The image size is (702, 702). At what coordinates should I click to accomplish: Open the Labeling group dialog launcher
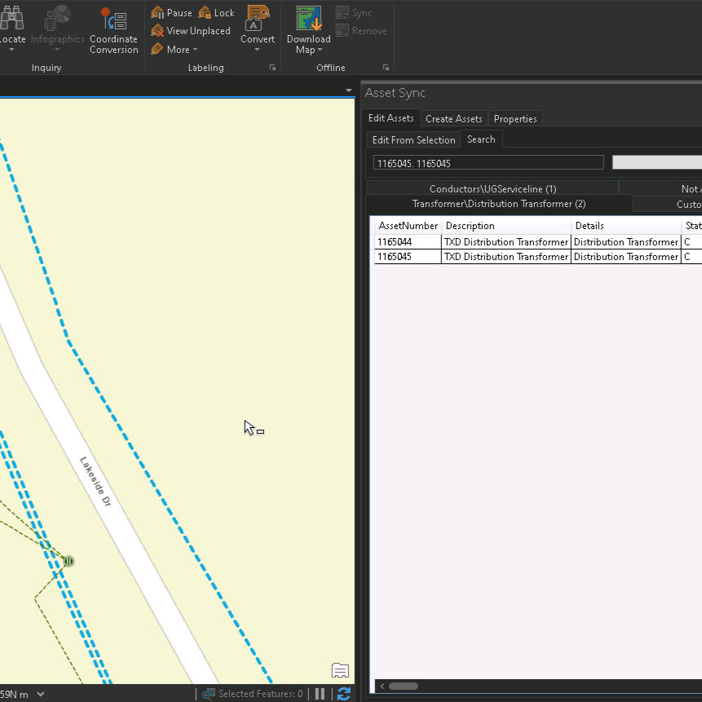tap(272, 68)
